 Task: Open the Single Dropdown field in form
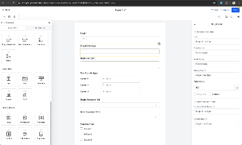(120, 105)
